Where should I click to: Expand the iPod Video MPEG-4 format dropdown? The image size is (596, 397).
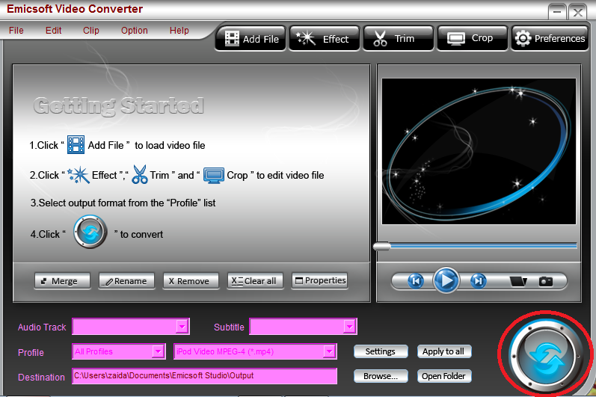329,351
